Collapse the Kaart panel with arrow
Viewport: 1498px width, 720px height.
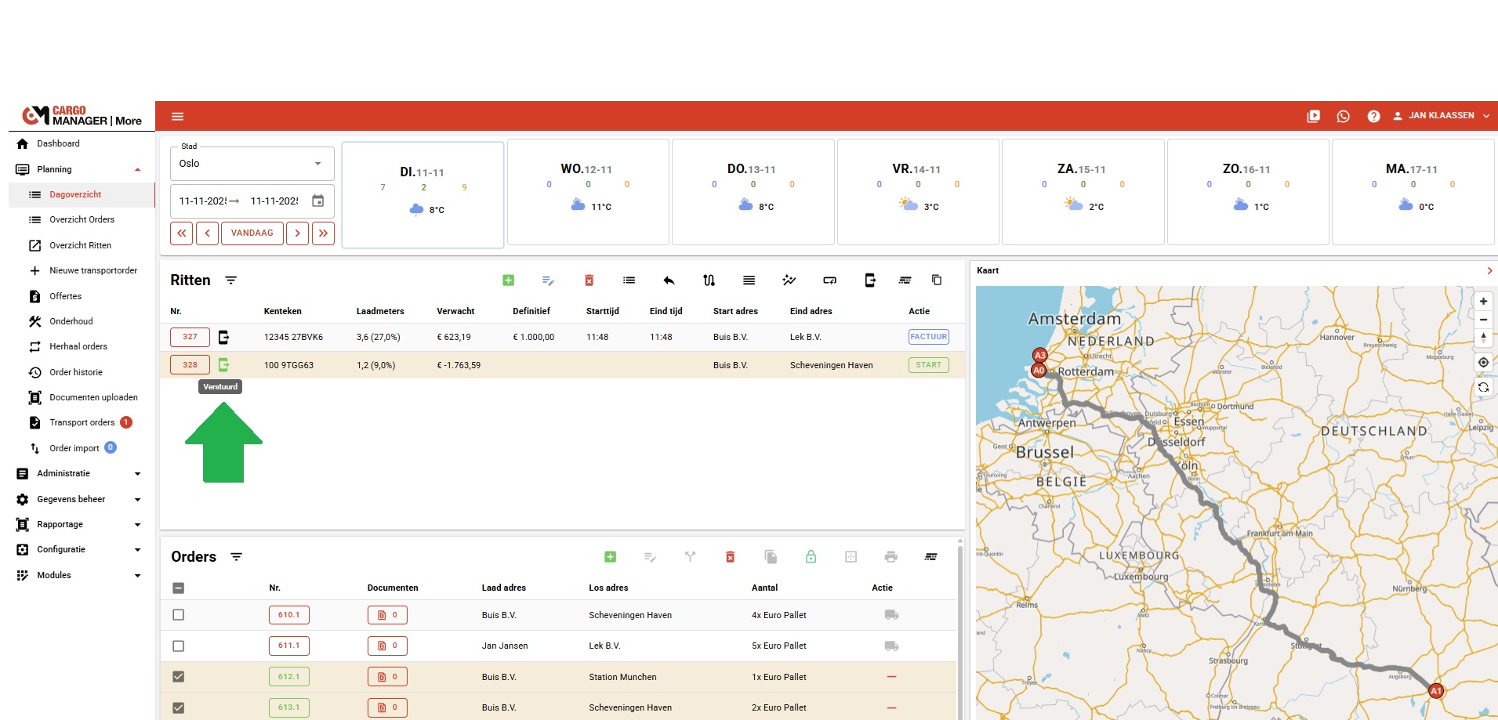point(1489,271)
